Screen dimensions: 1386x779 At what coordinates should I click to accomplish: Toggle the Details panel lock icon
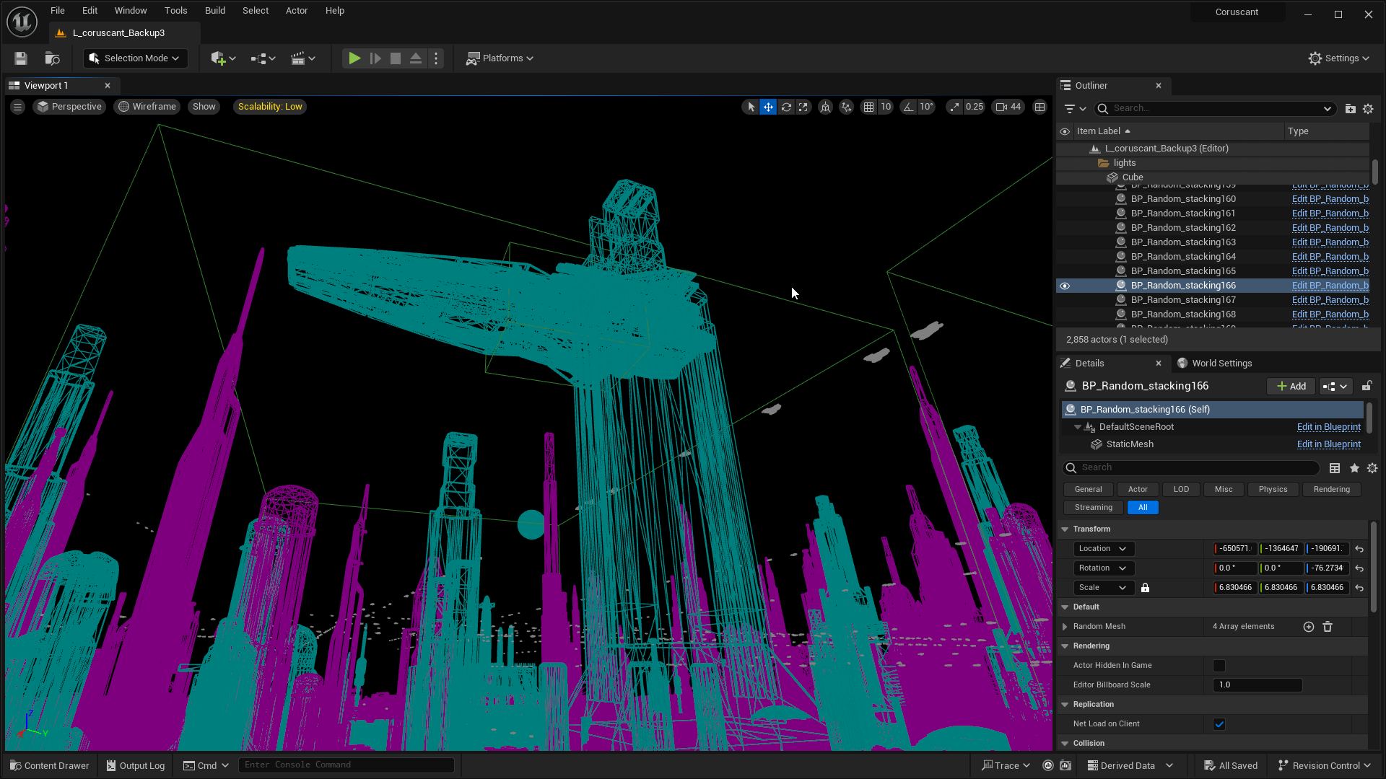coord(1367,386)
